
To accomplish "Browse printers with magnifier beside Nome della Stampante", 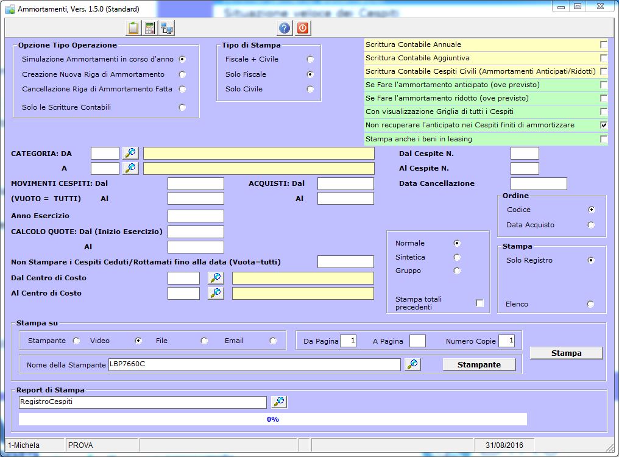I will click(x=412, y=364).
